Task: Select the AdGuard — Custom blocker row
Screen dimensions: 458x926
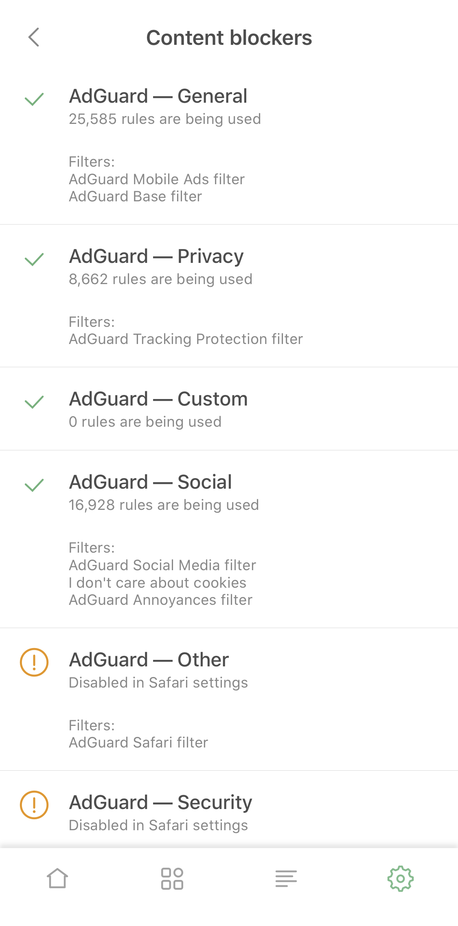Action: click(158, 399)
